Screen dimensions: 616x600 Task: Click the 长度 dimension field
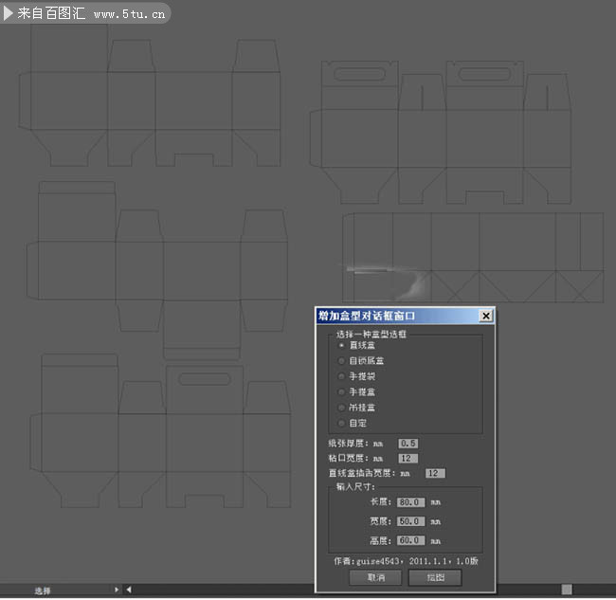[410, 502]
